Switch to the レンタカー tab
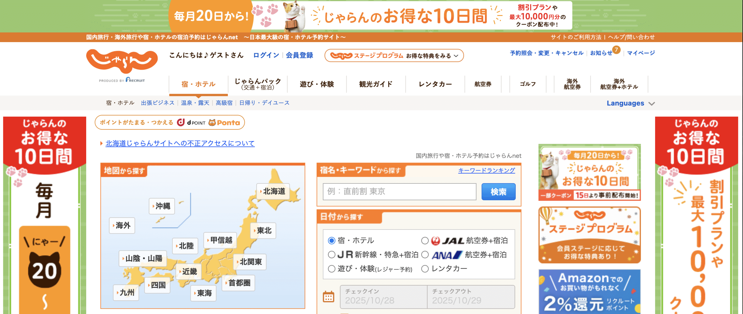743x314 pixels. click(x=435, y=84)
